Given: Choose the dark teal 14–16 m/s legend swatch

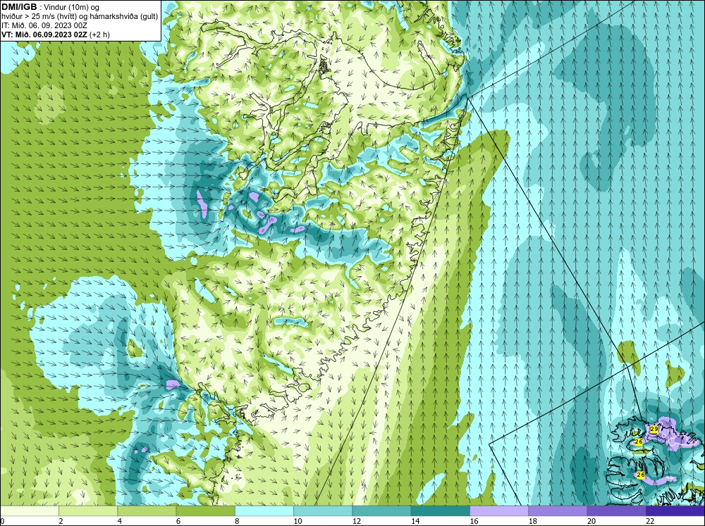Looking at the screenshot, I should tap(441, 511).
